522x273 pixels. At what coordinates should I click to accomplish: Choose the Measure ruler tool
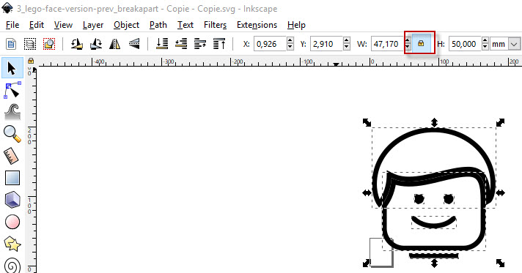pos(12,156)
